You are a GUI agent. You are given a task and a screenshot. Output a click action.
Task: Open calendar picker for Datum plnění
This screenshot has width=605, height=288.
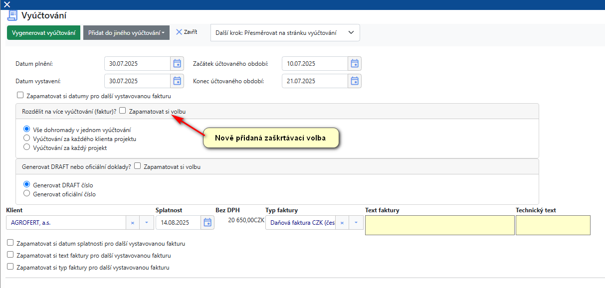tap(177, 64)
